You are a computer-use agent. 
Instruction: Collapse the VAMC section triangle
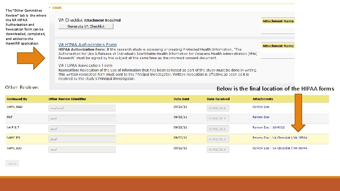click(50, 8)
